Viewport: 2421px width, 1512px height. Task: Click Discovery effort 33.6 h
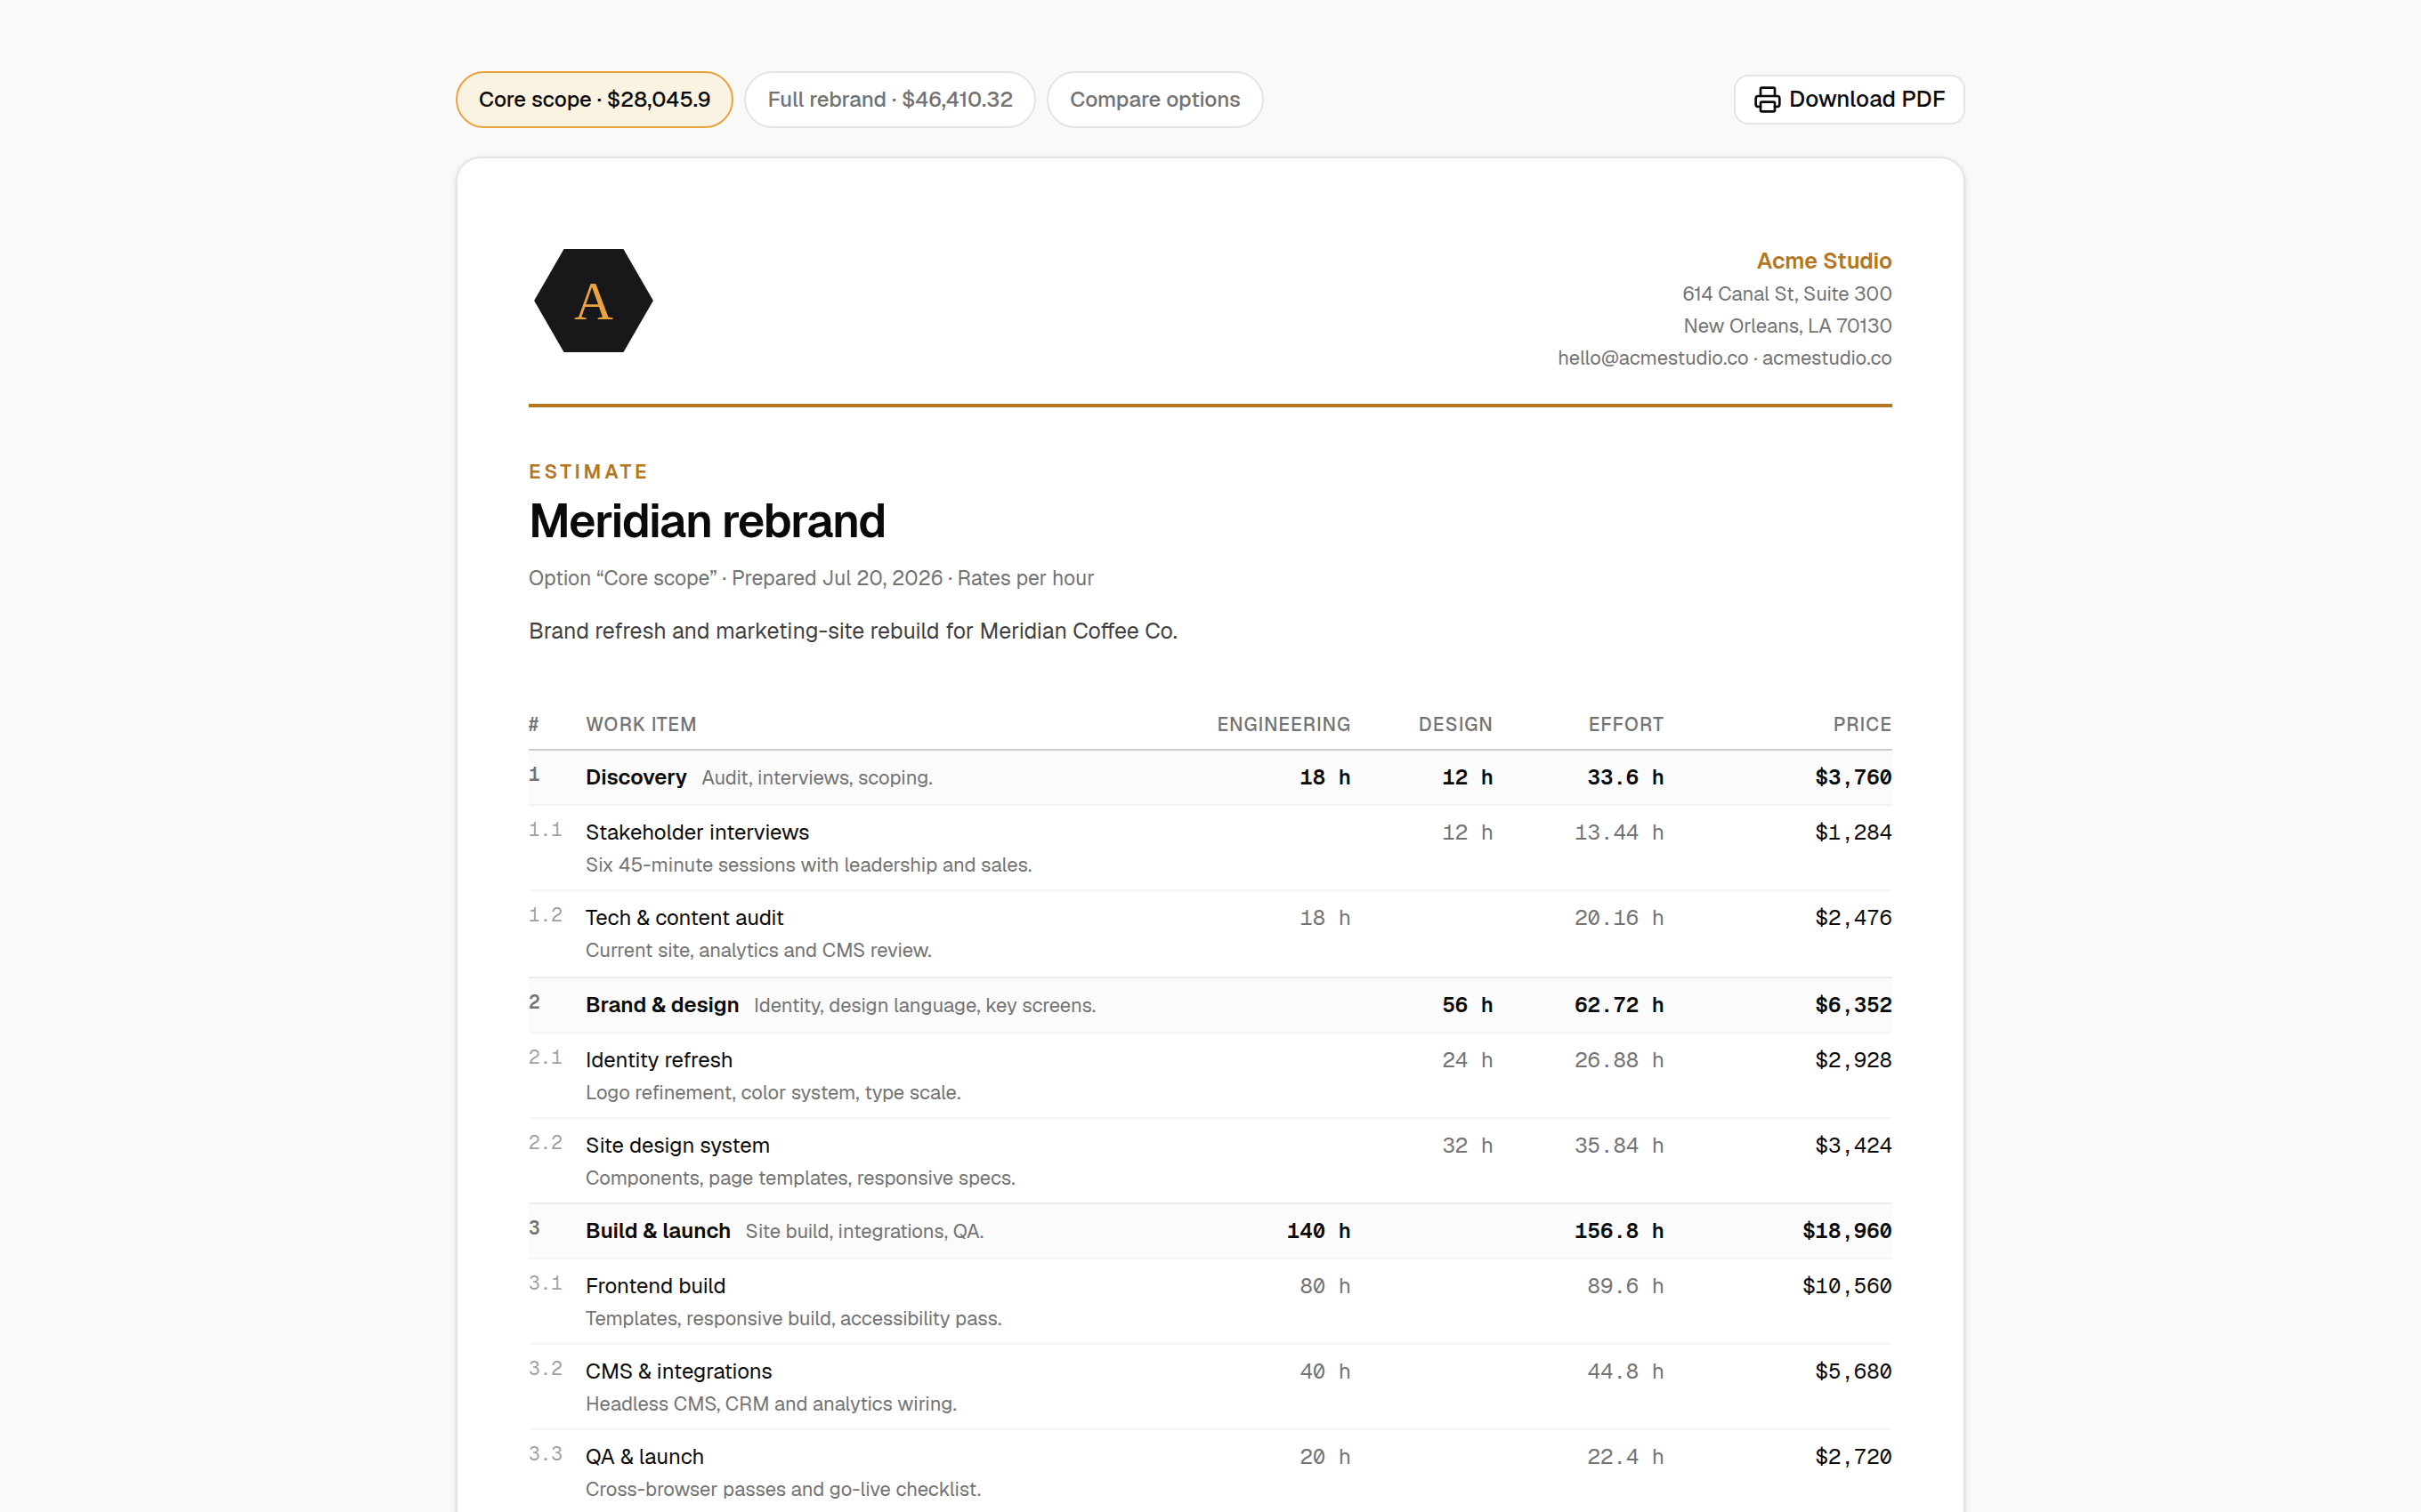[1624, 777]
